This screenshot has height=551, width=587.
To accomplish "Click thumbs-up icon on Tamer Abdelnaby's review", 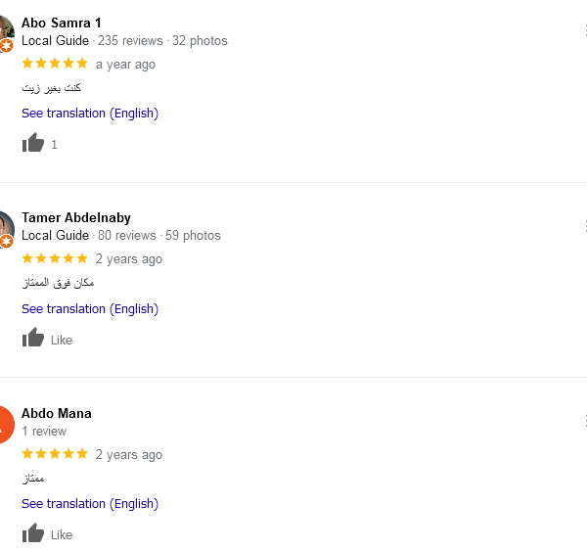I will point(33,339).
